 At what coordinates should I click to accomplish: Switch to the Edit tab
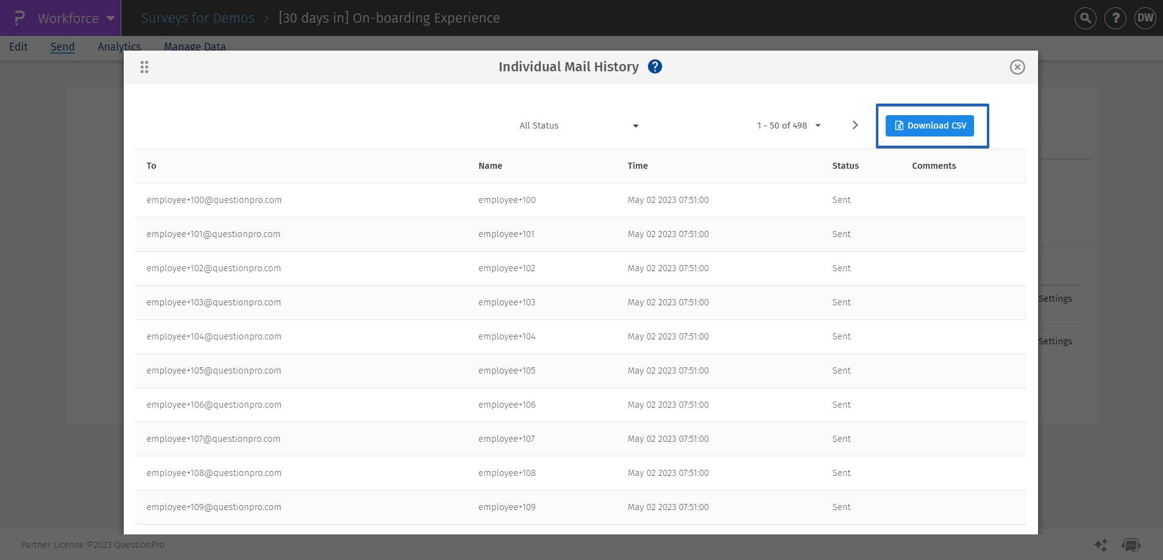point(18,46)
